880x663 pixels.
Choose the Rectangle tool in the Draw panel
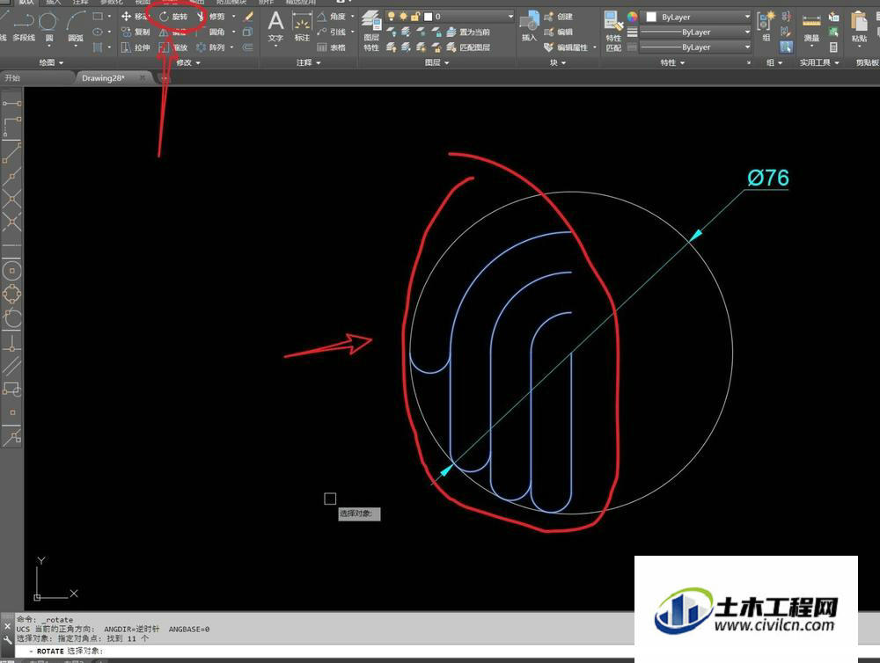pyautogui.click(x=98, y=16)
